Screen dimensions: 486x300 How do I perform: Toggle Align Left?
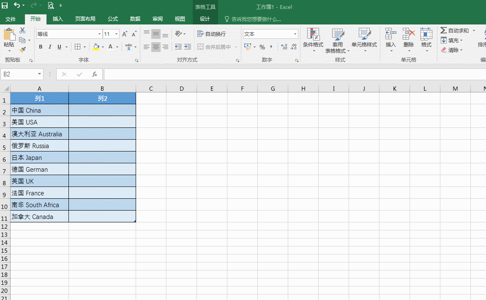[x=147, y=47]
